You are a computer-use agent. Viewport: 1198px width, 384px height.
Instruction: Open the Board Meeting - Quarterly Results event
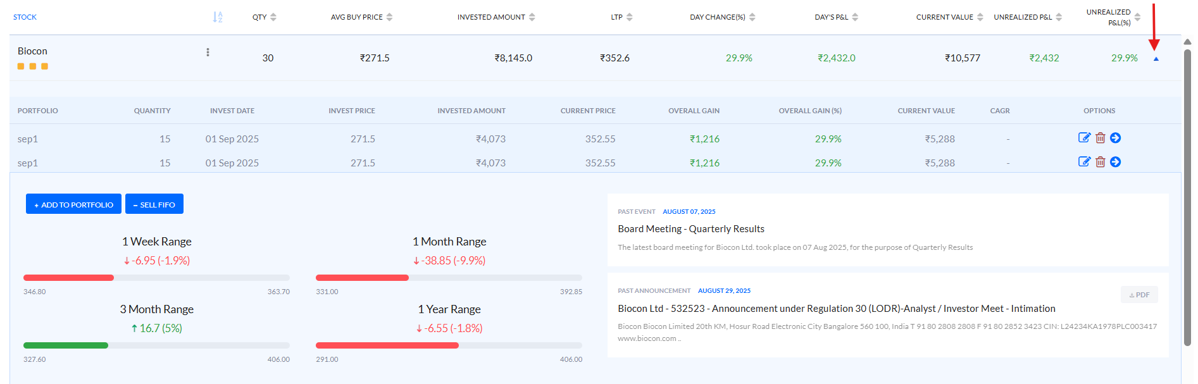pos(691,229)
